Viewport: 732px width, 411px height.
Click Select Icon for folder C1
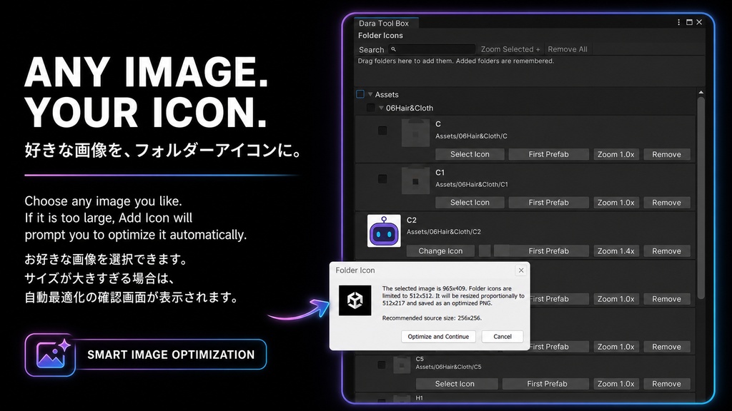pyautogui.click(x=470, y=203)
